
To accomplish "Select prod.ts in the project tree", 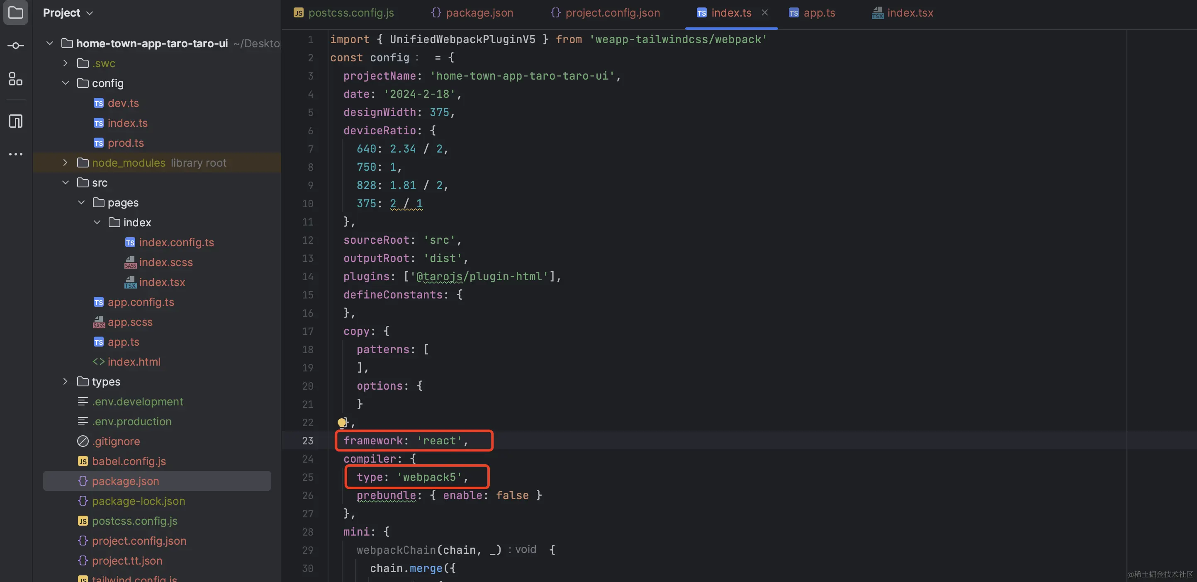I will tap(125, 143).
